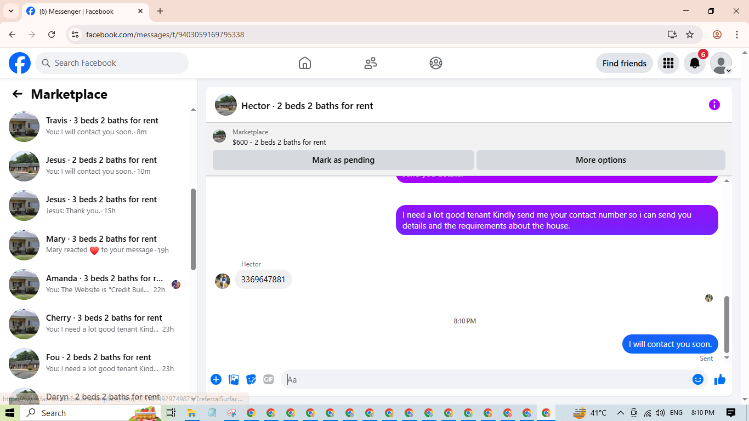Open the Friends icon in top navigation
The height and width of the screenshot is (421, 749).
click(x=371, y=63)
